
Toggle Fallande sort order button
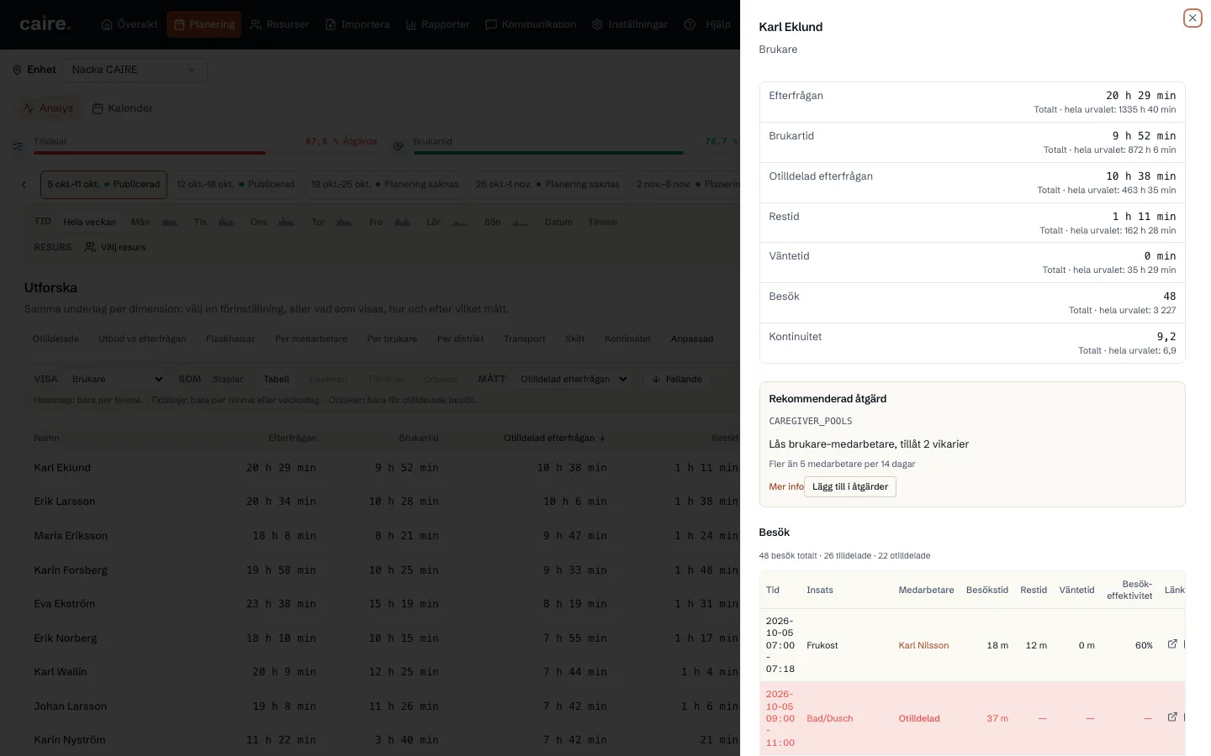[677, 379]
